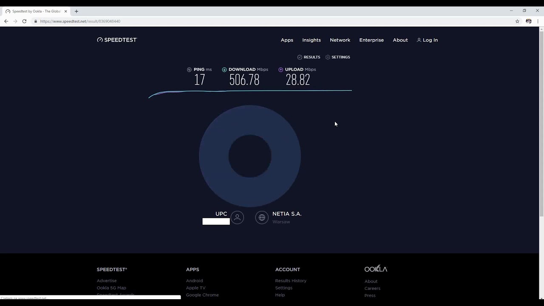The height and width of the screenshot is (306, 544).
Task: Click the Speedtest logo
Action: pos(117,40)
